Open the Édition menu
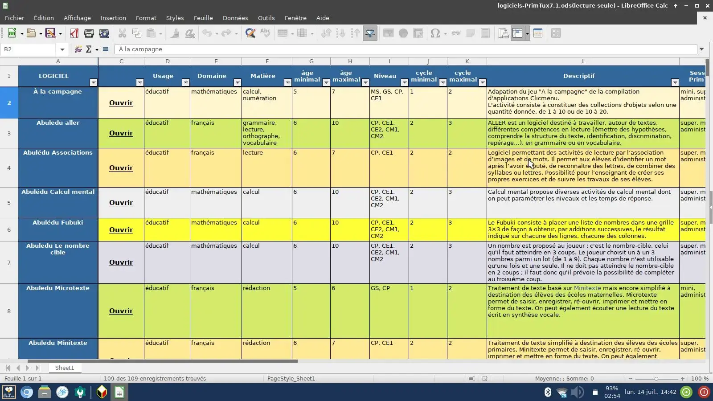The height and width of the screenshot is (401, 713). 44,18
